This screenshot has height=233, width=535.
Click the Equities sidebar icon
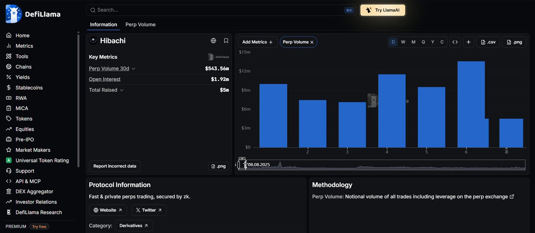8,129
